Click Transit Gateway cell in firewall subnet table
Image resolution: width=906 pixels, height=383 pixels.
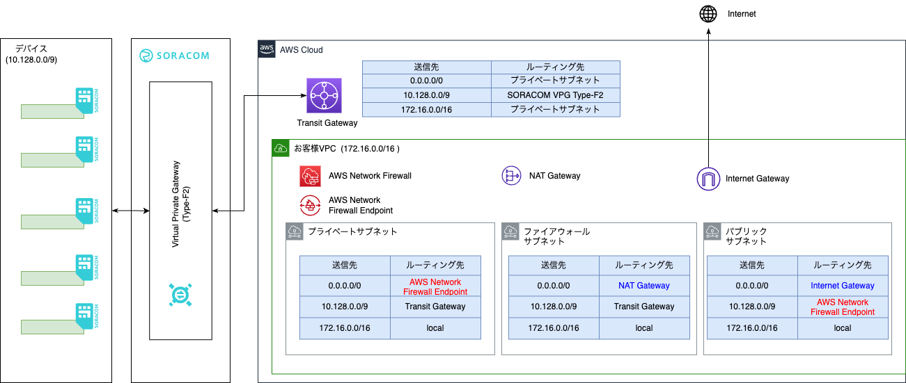pos(644,307)
